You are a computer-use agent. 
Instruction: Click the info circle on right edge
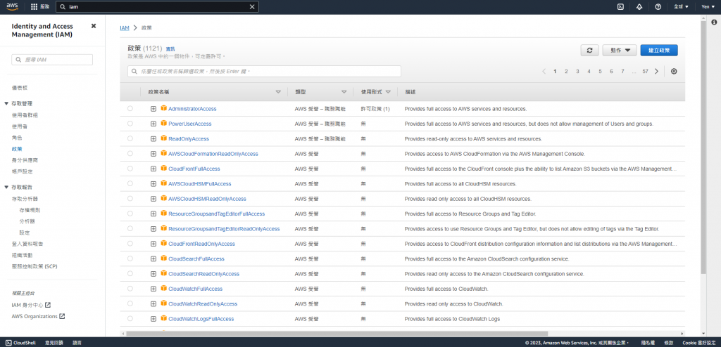tap(714, 22)
